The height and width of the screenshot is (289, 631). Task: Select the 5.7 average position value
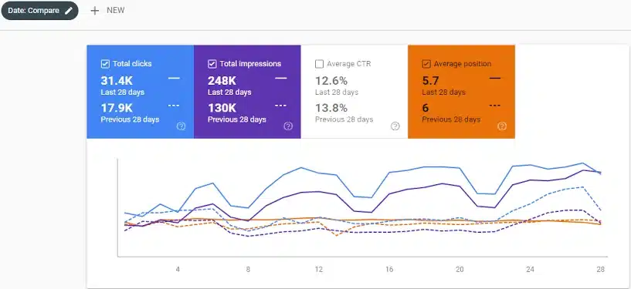pos(430,81)
